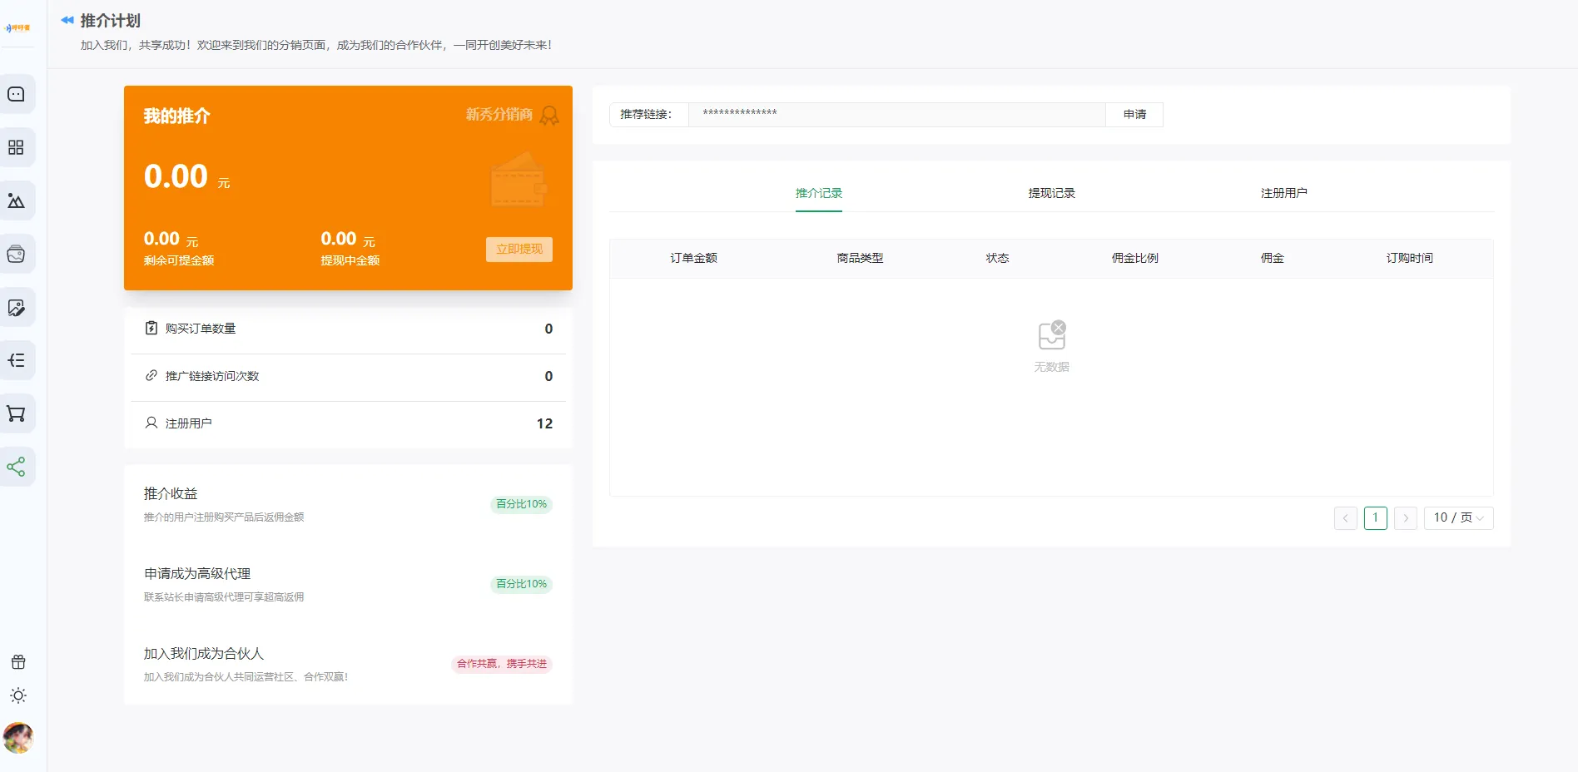1578x772 pixels.
Task: Click the 推荐链接 input field
Action: (896, 115)
